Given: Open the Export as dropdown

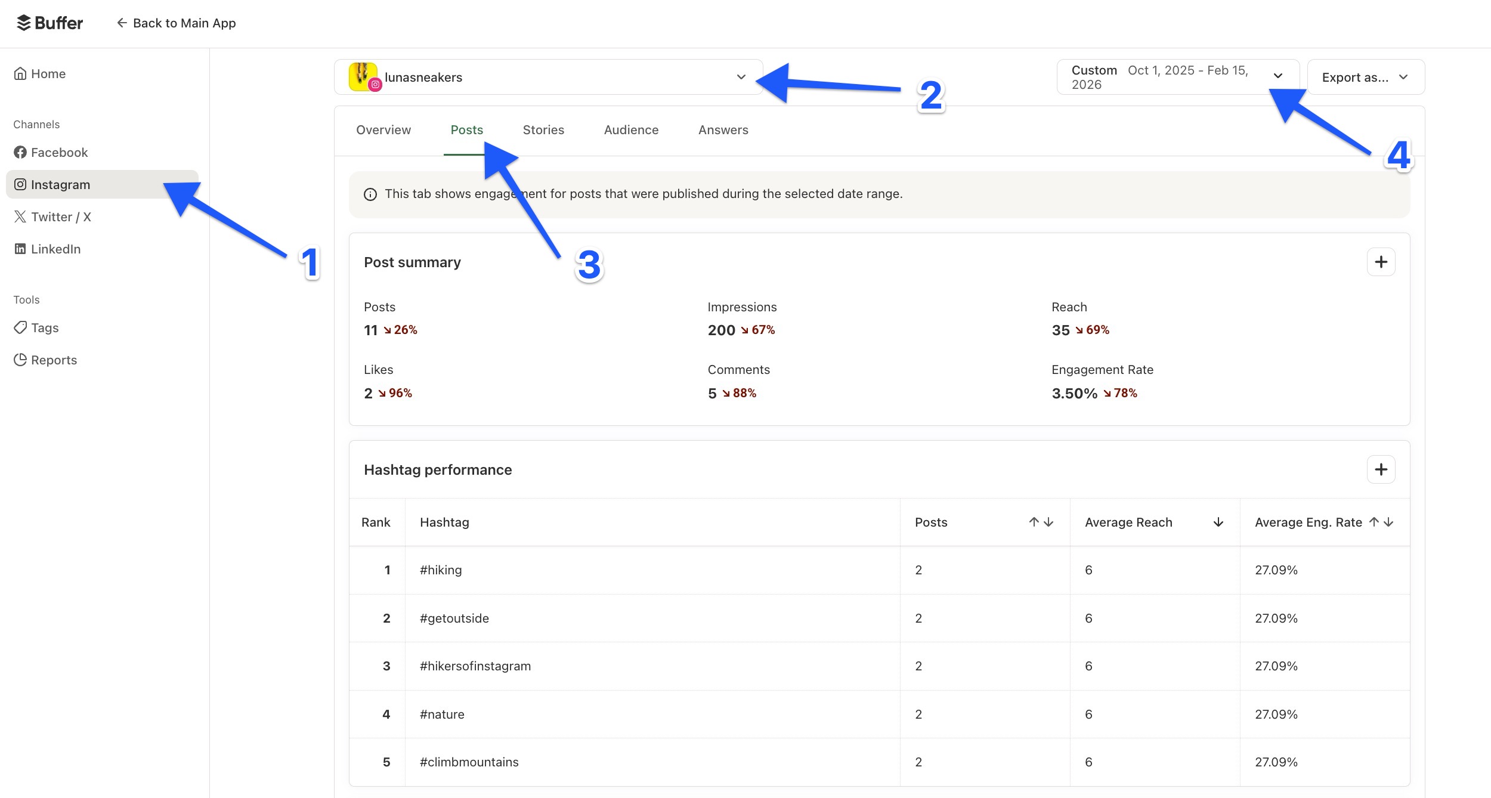Looking at the screenshot, I should click(x=1366, y=77).
